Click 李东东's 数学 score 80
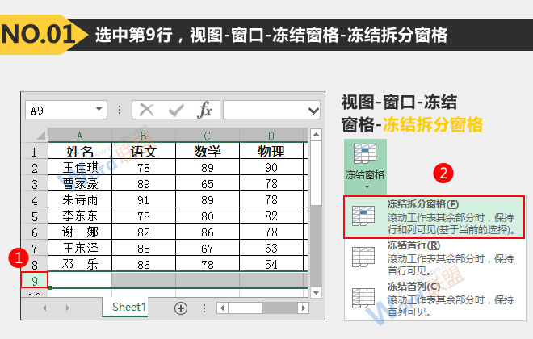Image resolution: width=533 pixels, height=339 pixels. click(x=208, y=216)
